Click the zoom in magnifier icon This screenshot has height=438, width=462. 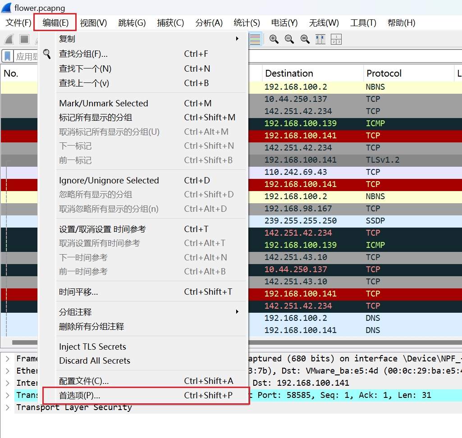pos(274,39)
